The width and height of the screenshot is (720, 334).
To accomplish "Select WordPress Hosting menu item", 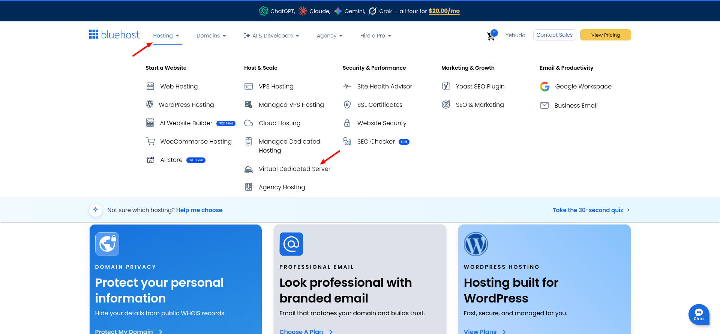I will click(186, 105).
